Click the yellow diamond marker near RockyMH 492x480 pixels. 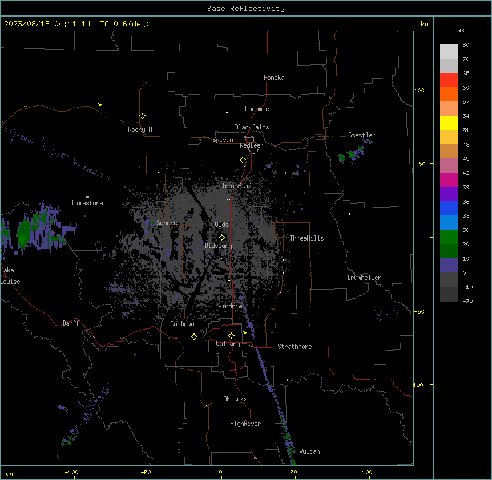tap(142, 116)
